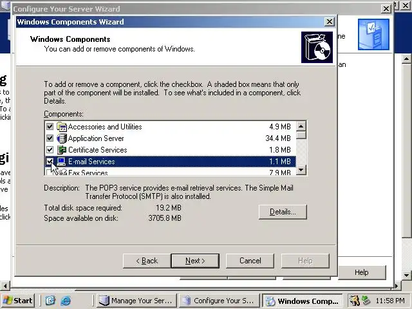Click the Windows Components box-and-CD icon
The image size is (412, 309).
(x=317, y=47)
